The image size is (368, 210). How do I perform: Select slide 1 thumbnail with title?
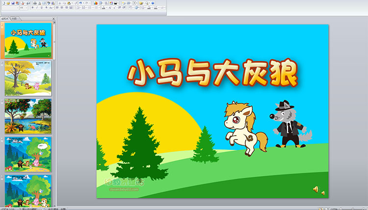click(28, 40)
